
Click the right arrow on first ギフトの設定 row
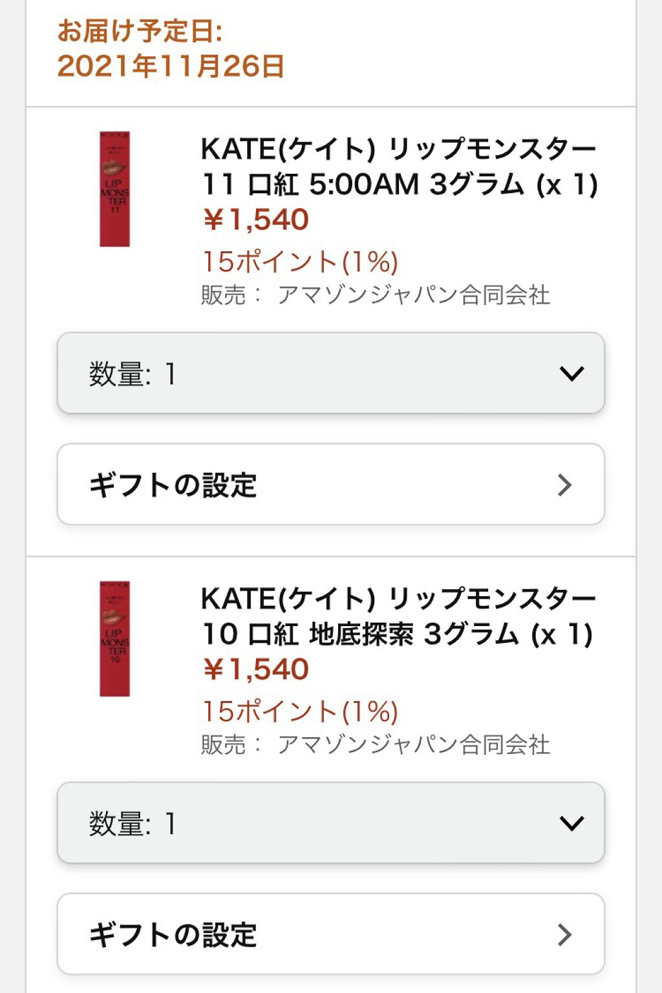[x=564, y=485]
